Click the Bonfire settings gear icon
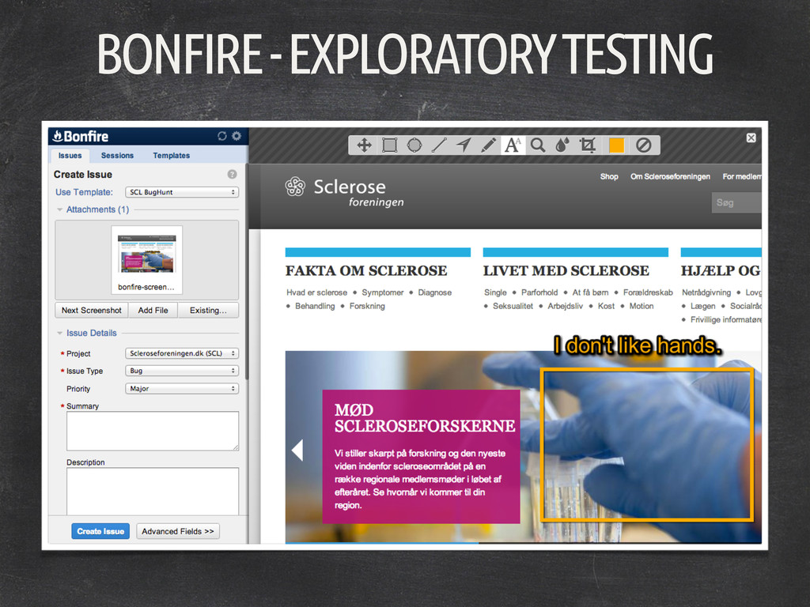The image size is (810, 607). tap(236, 136)
